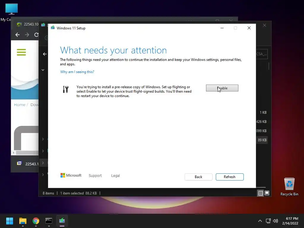Open File Explorer from the taskbar
The image size is (304, 228).
point(23,221)
